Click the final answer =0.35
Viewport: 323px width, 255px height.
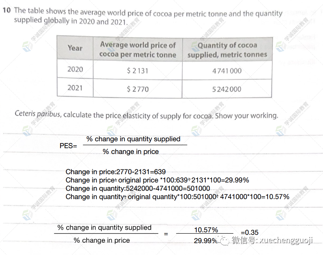click(249, 232)
